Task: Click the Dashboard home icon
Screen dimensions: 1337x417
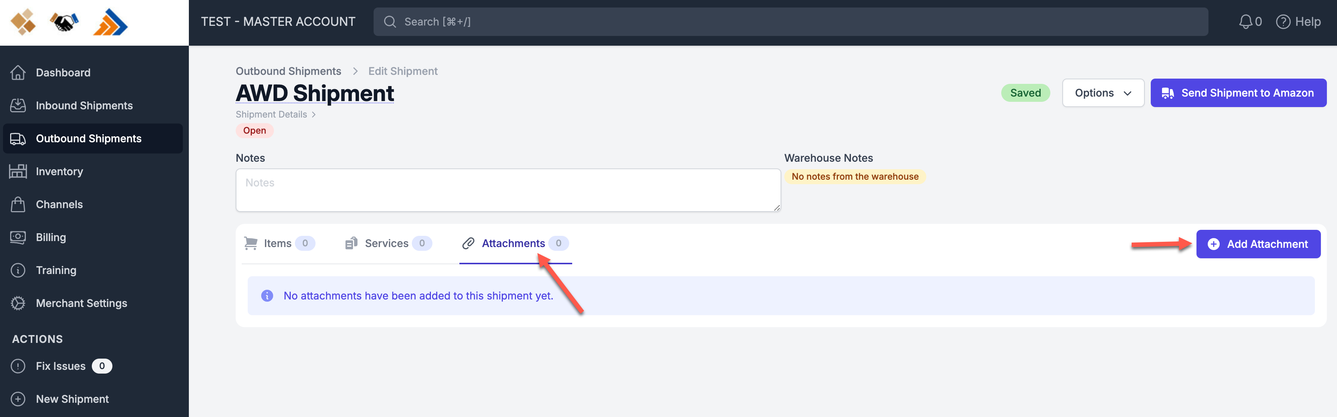Action: point(18,73)
